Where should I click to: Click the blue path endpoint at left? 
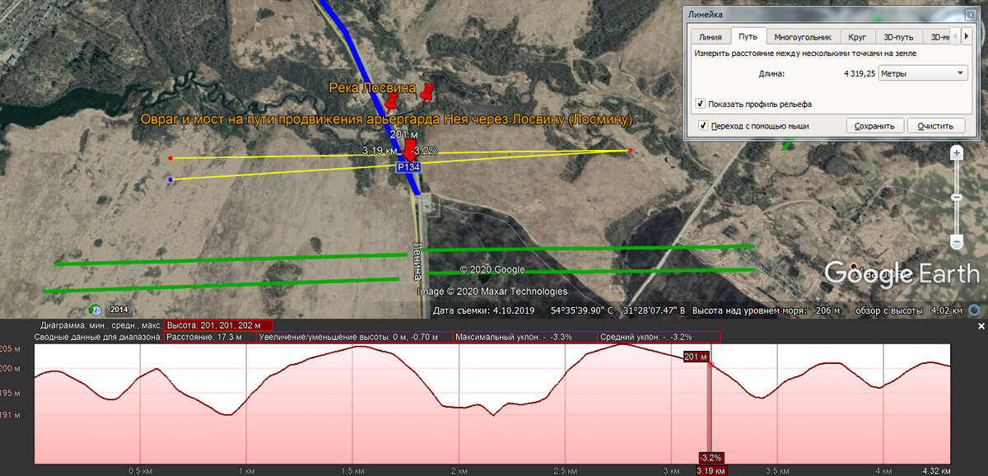click(x=170, y=179)
